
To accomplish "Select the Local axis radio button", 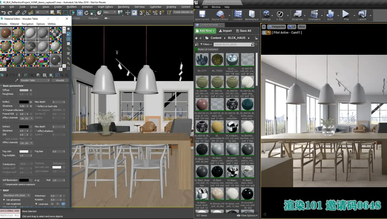I will (x=36, y=204).
